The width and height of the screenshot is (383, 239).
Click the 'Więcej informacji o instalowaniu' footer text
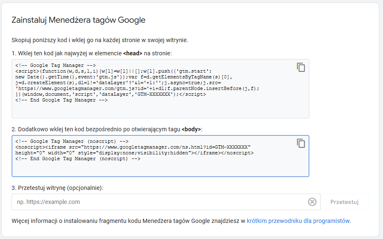(x=128, y=221)
